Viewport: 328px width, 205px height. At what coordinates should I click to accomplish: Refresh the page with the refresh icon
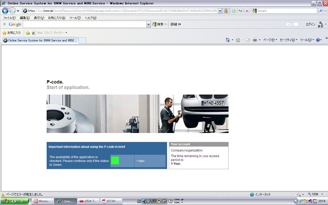point(240,11)
